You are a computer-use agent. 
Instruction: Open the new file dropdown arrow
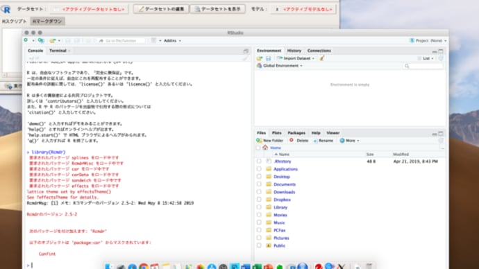[x=33, y=41]
